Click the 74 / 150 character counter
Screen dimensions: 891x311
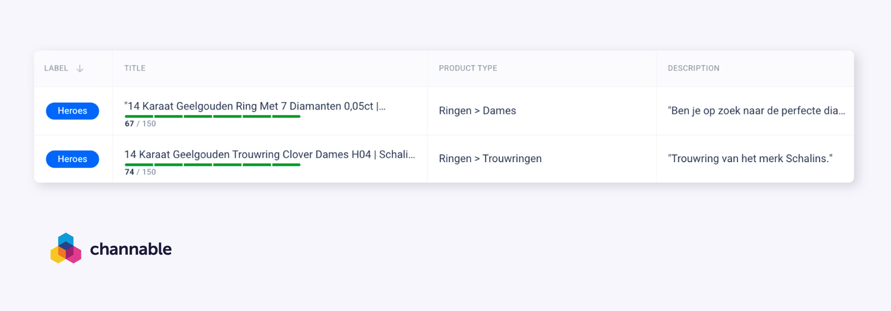[140, 172]
